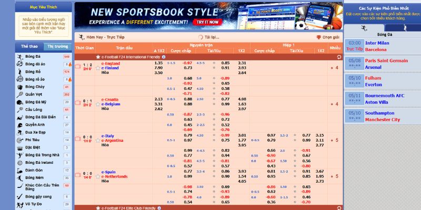The height and width of the screenshot is (210, 421).
Task: Toggle favorite star for e-Spain vs e-Netherlands
Action: click(x=98, y=176)
